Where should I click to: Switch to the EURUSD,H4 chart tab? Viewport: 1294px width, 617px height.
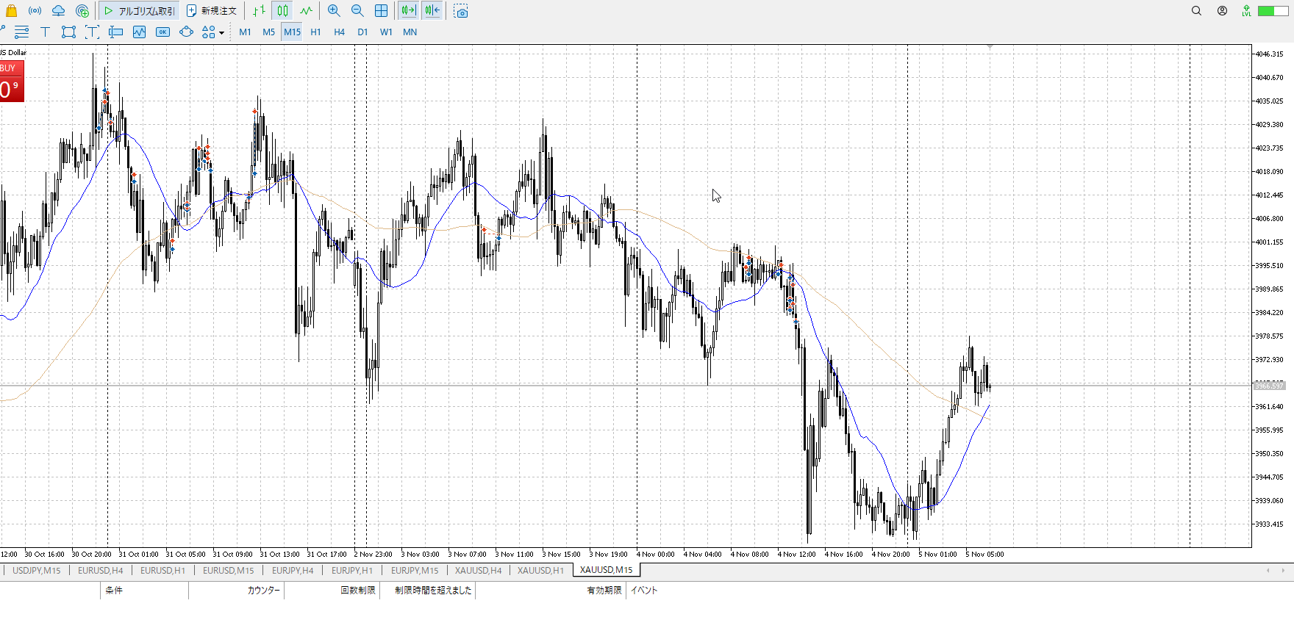tap(101, 570)
